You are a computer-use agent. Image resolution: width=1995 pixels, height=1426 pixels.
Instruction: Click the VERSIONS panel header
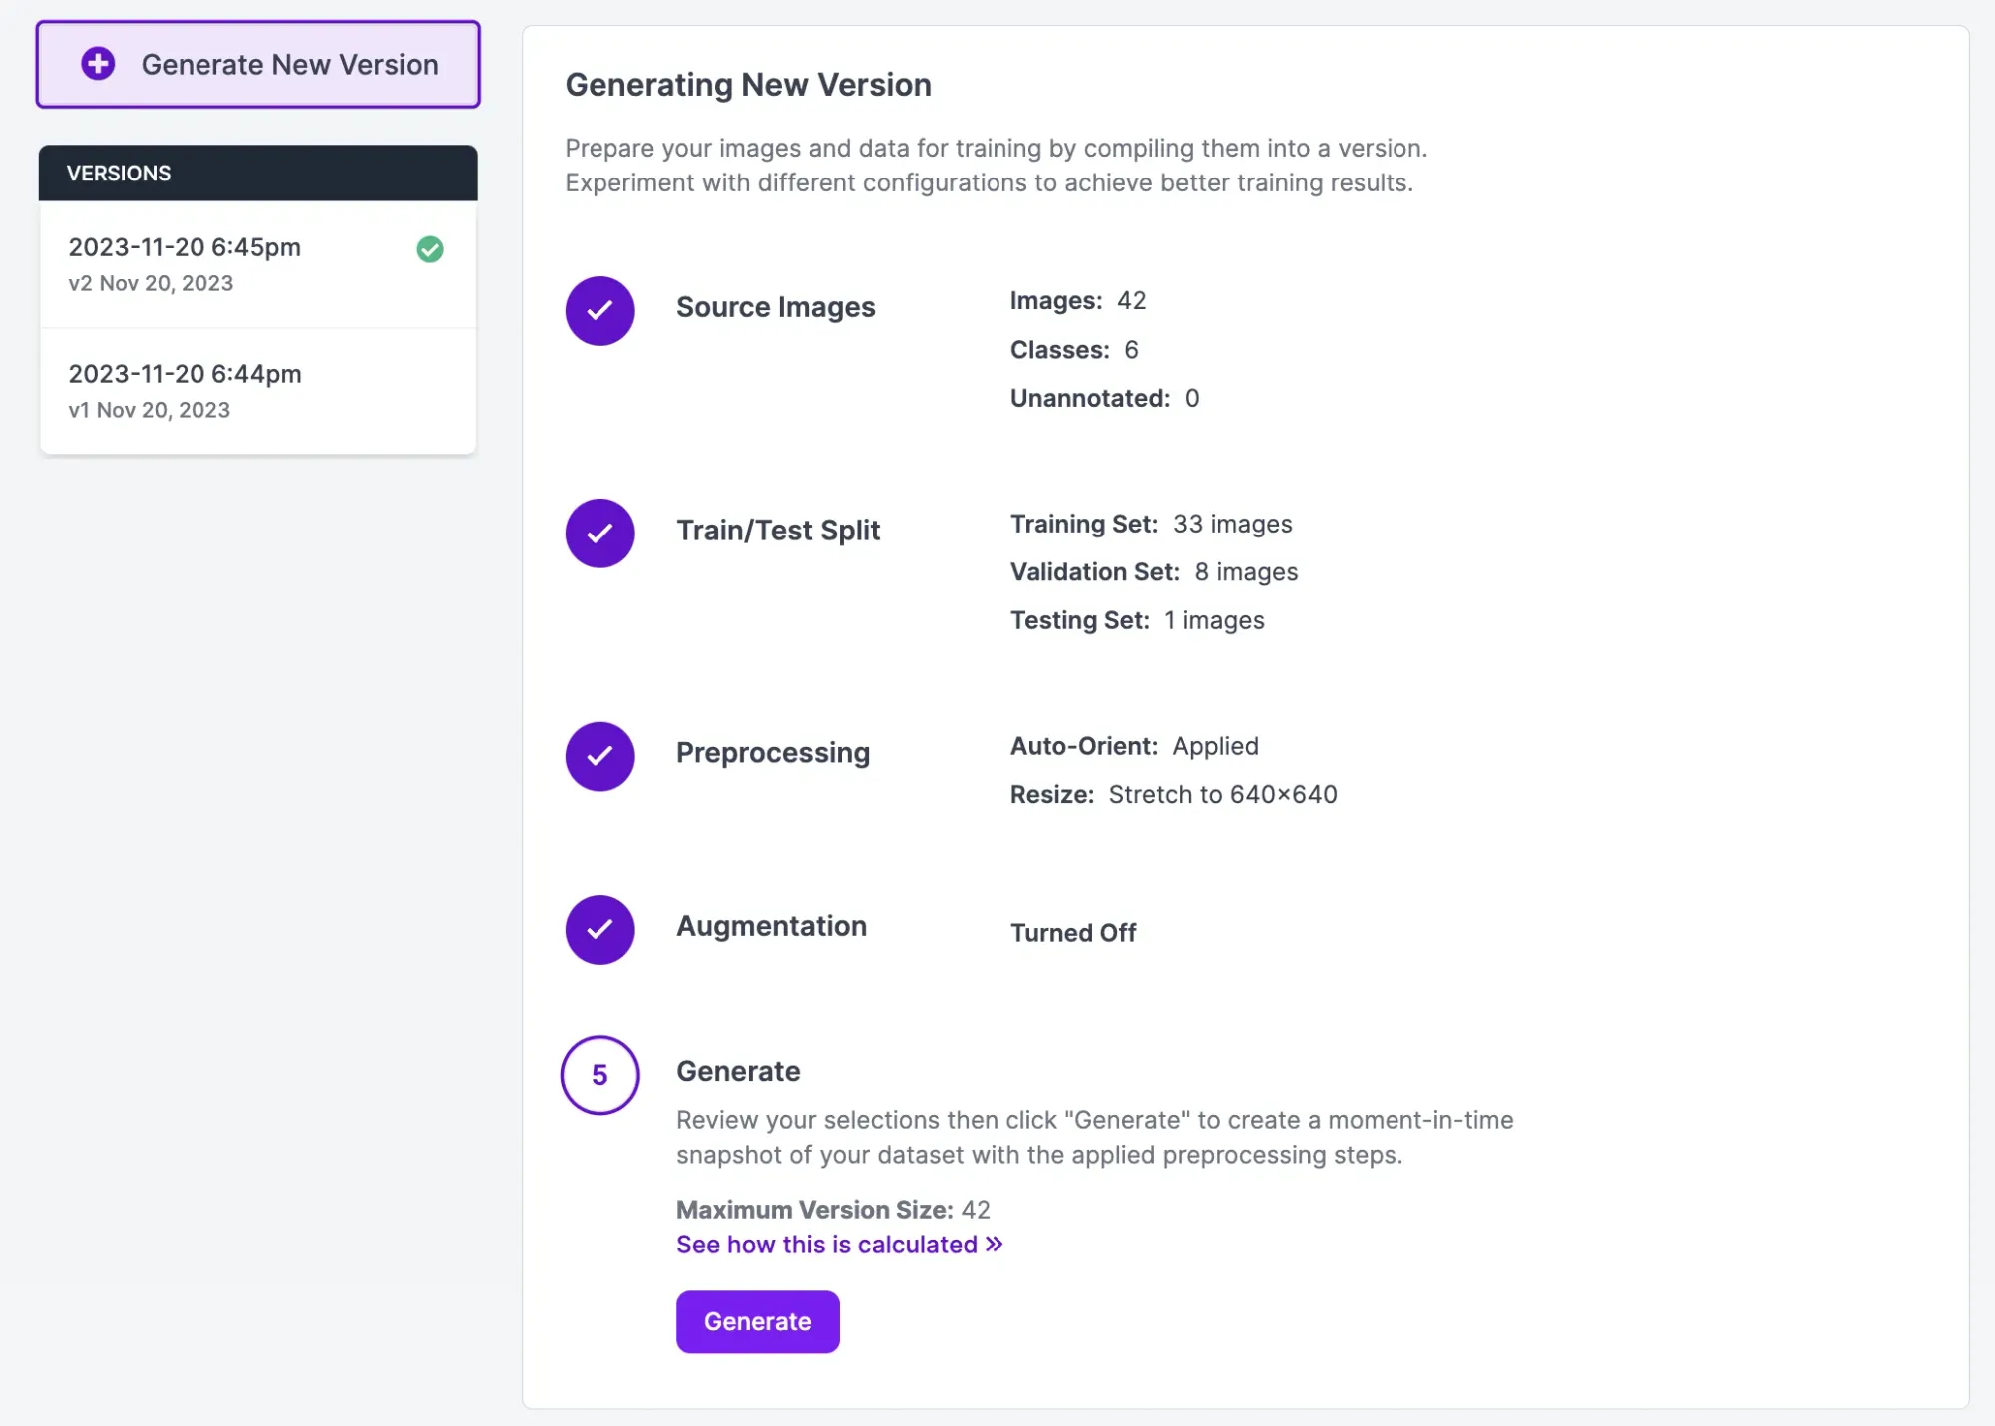point(257,174)
